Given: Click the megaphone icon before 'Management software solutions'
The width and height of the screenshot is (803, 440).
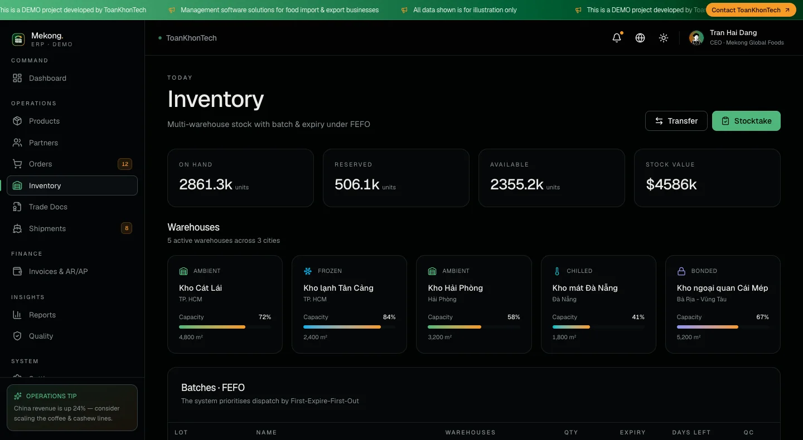Looking at the screenshot, I should tap(172, 10).
